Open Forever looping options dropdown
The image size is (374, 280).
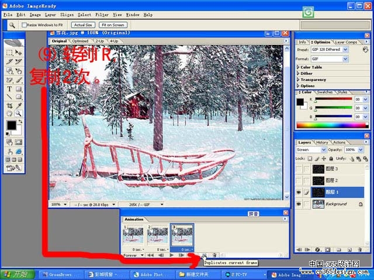pyautogui.click(x=142, y=256)
